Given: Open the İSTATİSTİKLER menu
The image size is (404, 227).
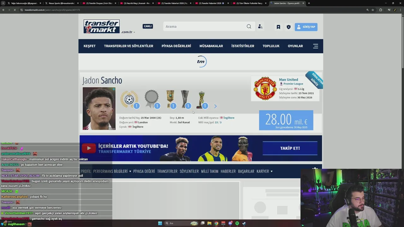Looking at the screenshot, I should (243, 46).
